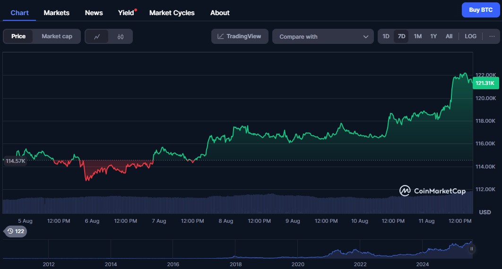The image size is (502, 269).
Task: Open the Yield tab
Action: coord(126,13)
